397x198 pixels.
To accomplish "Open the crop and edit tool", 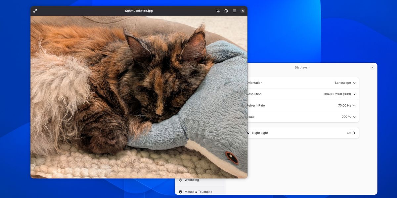I will 218,11.
